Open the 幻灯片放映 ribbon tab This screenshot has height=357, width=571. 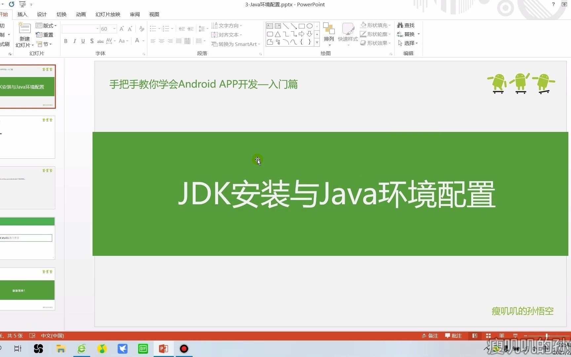107,14
